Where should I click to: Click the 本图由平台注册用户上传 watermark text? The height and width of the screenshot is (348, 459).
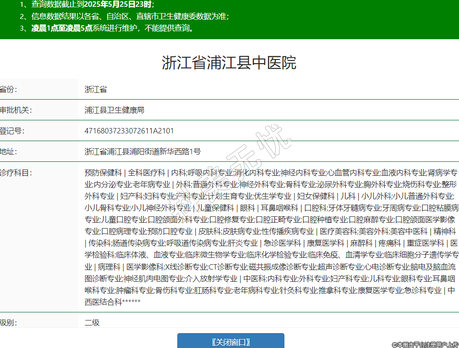click(x=424, y=344)
